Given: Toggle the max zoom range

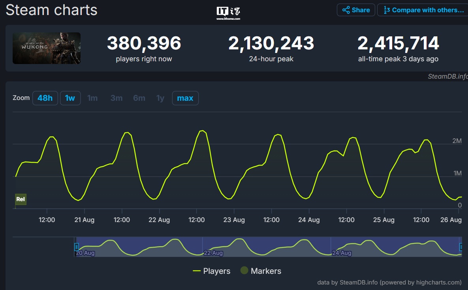Looking at the screenshot, I should click(185, 98).
